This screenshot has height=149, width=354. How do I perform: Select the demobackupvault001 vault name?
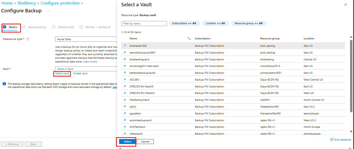[x=142, y=53]
